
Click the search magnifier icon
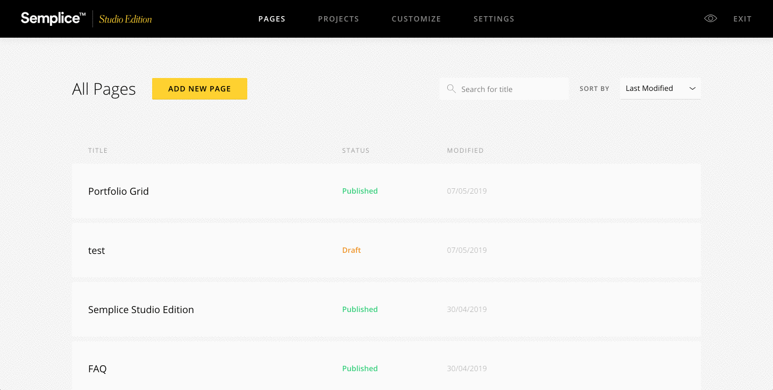point(452,89)
